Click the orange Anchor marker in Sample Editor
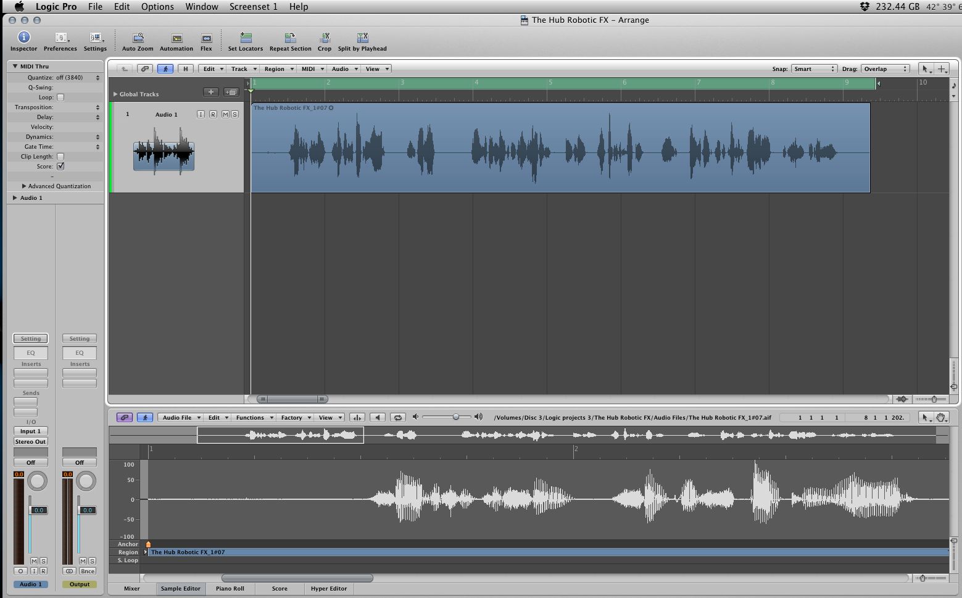The height and width of the screenshot is (598, 962). (148, 544)
